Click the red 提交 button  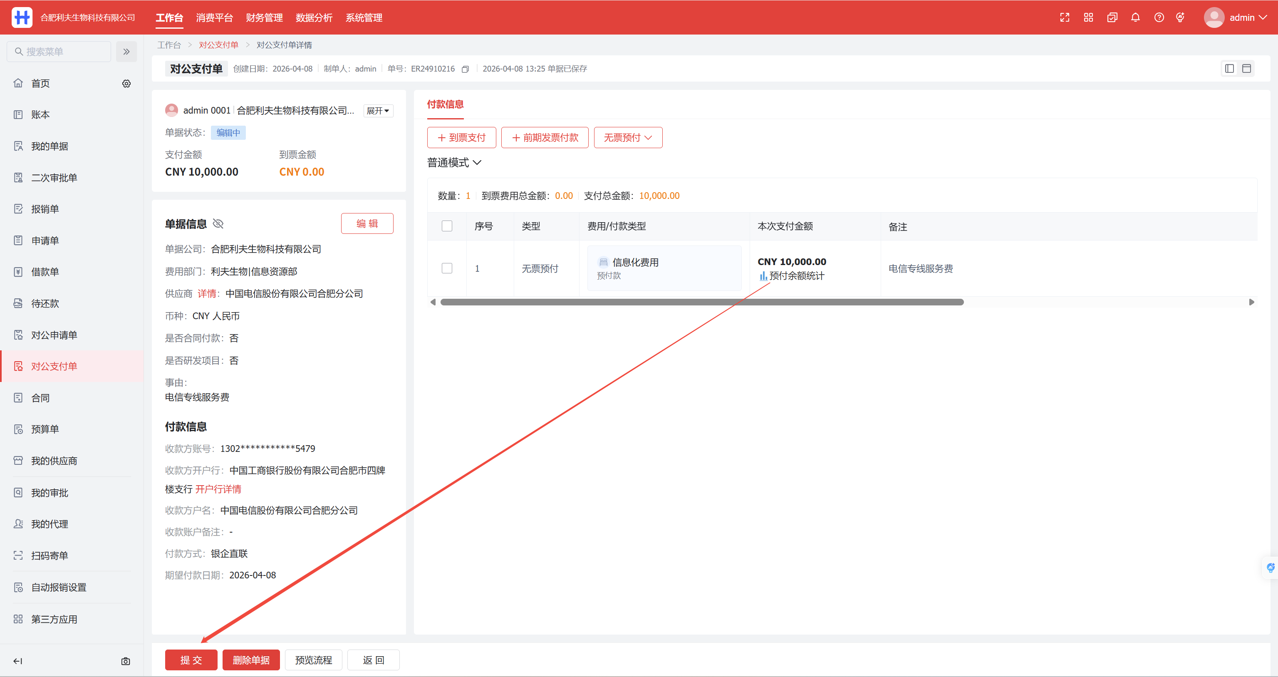coord(191,660)
